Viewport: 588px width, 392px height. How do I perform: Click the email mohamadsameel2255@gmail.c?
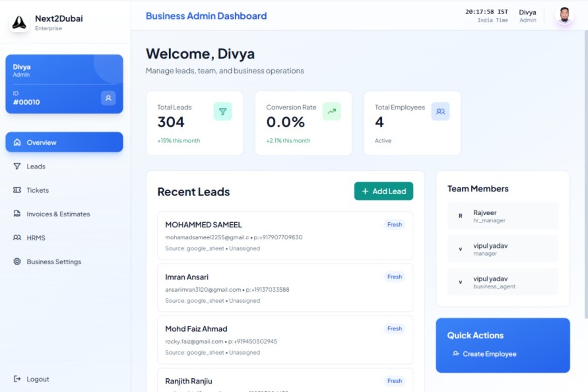(207, 237)
